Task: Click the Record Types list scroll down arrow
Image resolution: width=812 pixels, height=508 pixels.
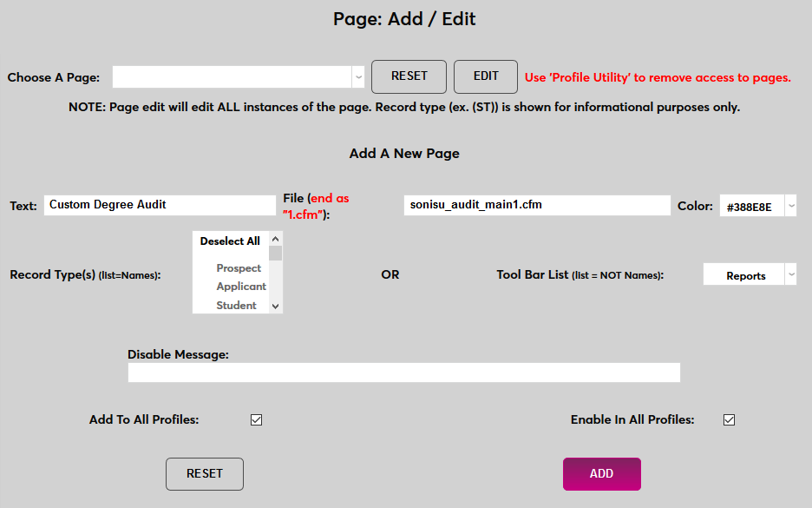Action: point(276,307)
